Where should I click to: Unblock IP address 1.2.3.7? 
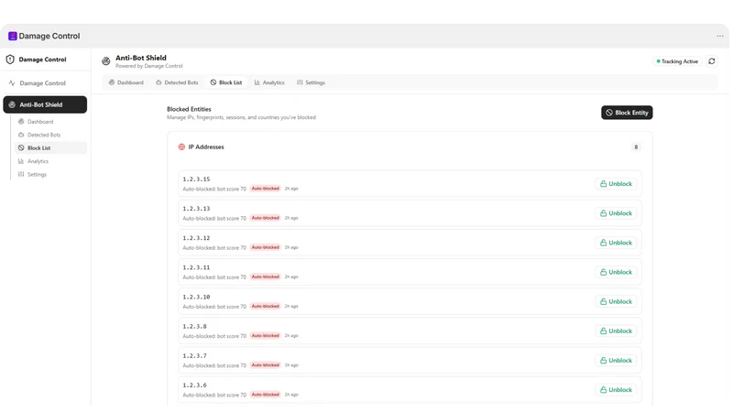(616, 360)
